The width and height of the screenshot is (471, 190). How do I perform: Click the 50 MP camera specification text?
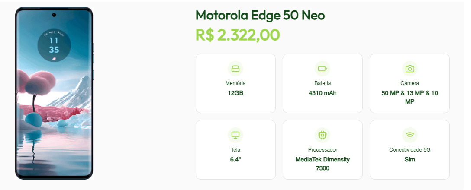(410, 97)
